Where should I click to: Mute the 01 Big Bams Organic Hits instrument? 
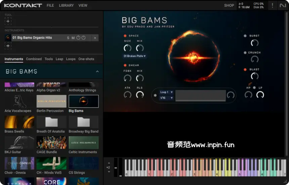(x=73, y=38)
